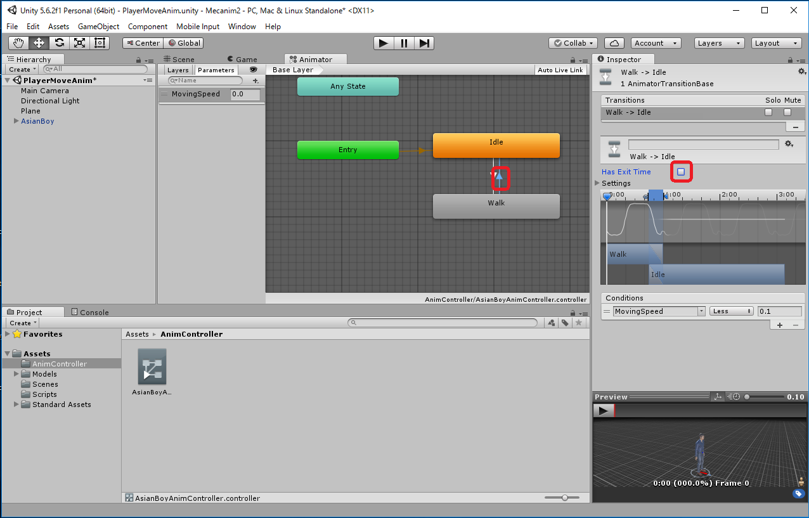Check Mute for Walk -> Idle transition
The height and width of the screenshot is (518, 809).
(787, 112)
